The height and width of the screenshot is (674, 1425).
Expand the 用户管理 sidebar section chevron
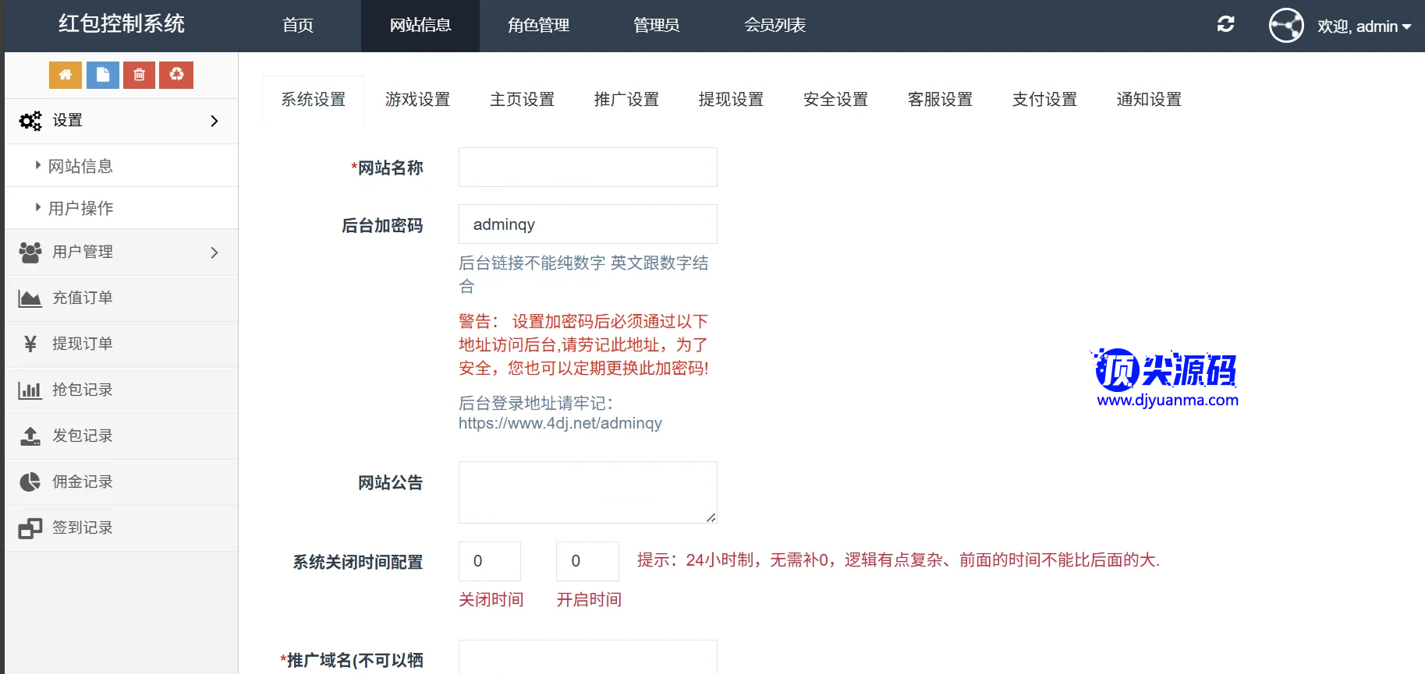[x=214, y=252]
